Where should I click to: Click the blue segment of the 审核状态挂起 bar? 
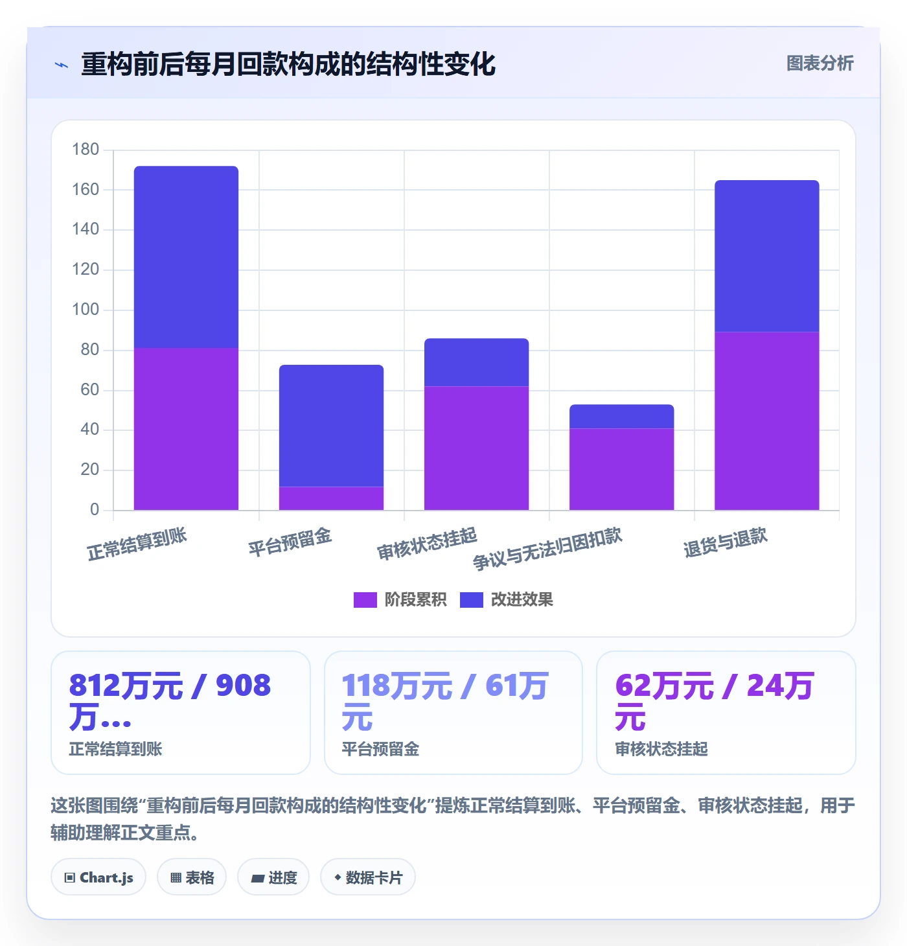click(x=476, y=362)
